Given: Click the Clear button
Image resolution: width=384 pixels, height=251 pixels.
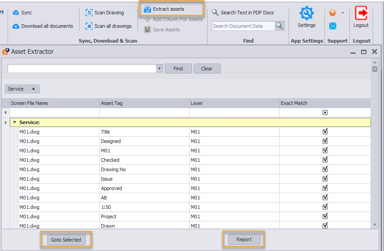Looking at the screenshot, I should tap(207, 69).
